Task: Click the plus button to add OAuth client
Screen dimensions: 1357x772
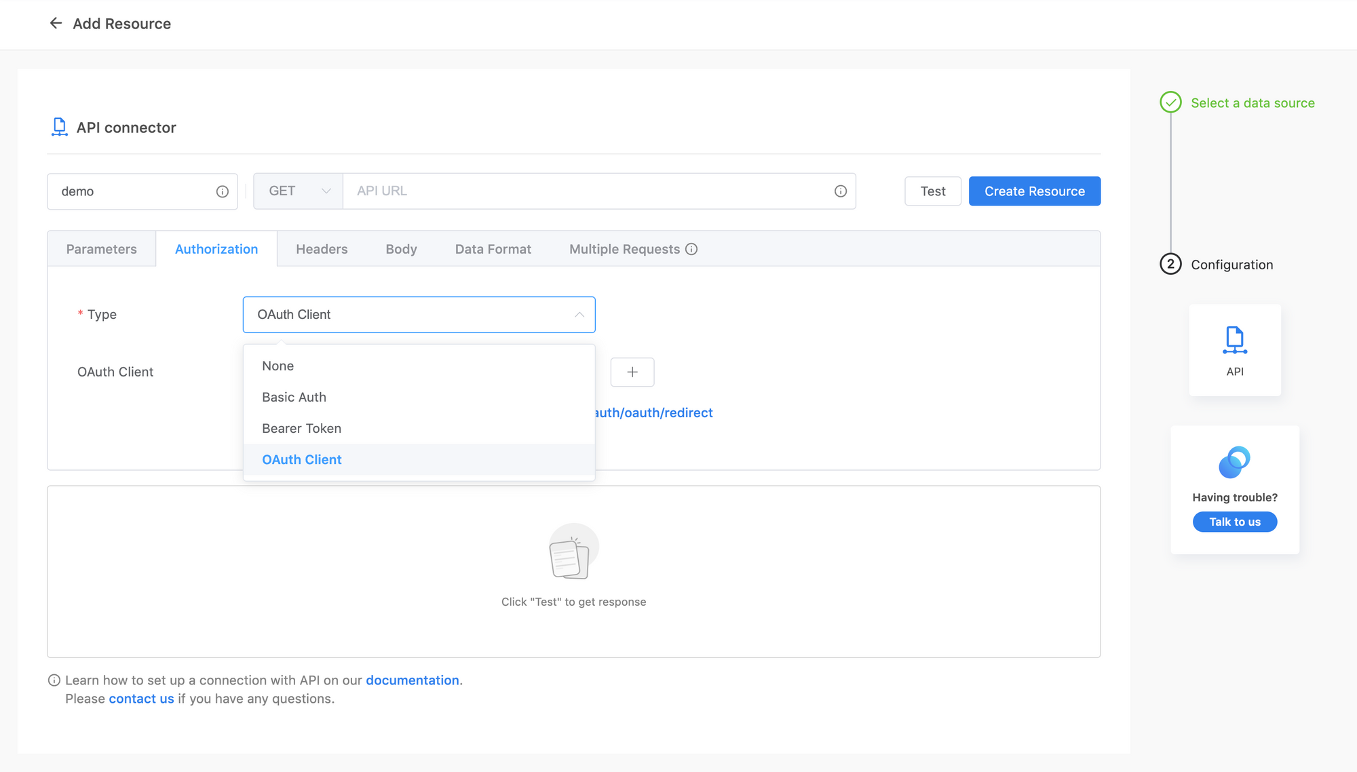Action: [632, 372]
